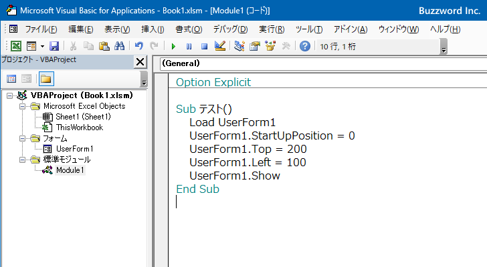Click the UserForm1.Top = 200 line

(x=248, y=149)
